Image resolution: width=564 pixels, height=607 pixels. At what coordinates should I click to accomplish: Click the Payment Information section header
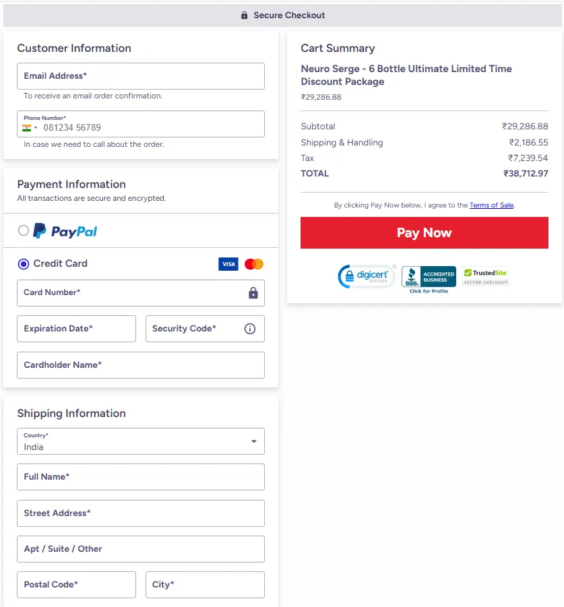pyautogui.click(x=71, y=184)
